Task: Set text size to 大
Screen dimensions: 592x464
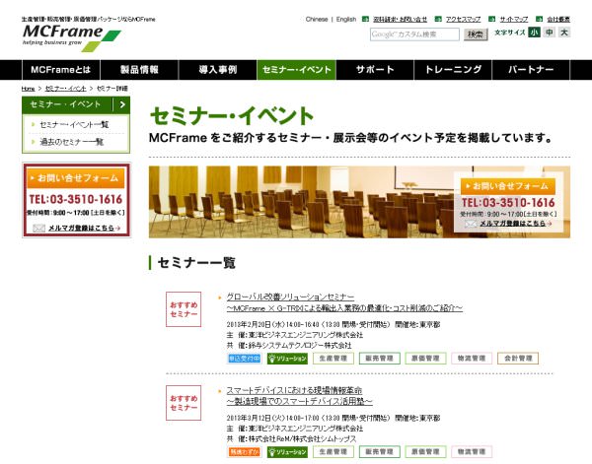Action: 564,33
